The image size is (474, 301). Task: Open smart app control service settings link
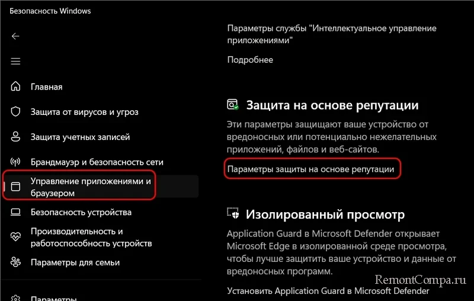332,34
